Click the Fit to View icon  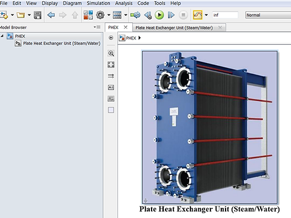(x=111, y=65)
